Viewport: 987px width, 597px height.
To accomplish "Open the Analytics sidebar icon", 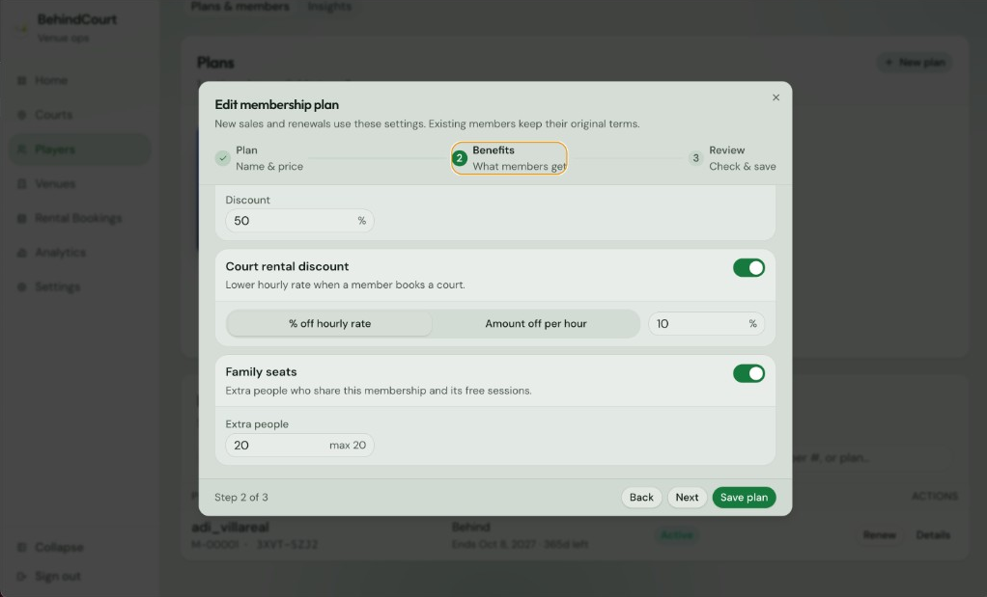I will click(x=22, y=253).
